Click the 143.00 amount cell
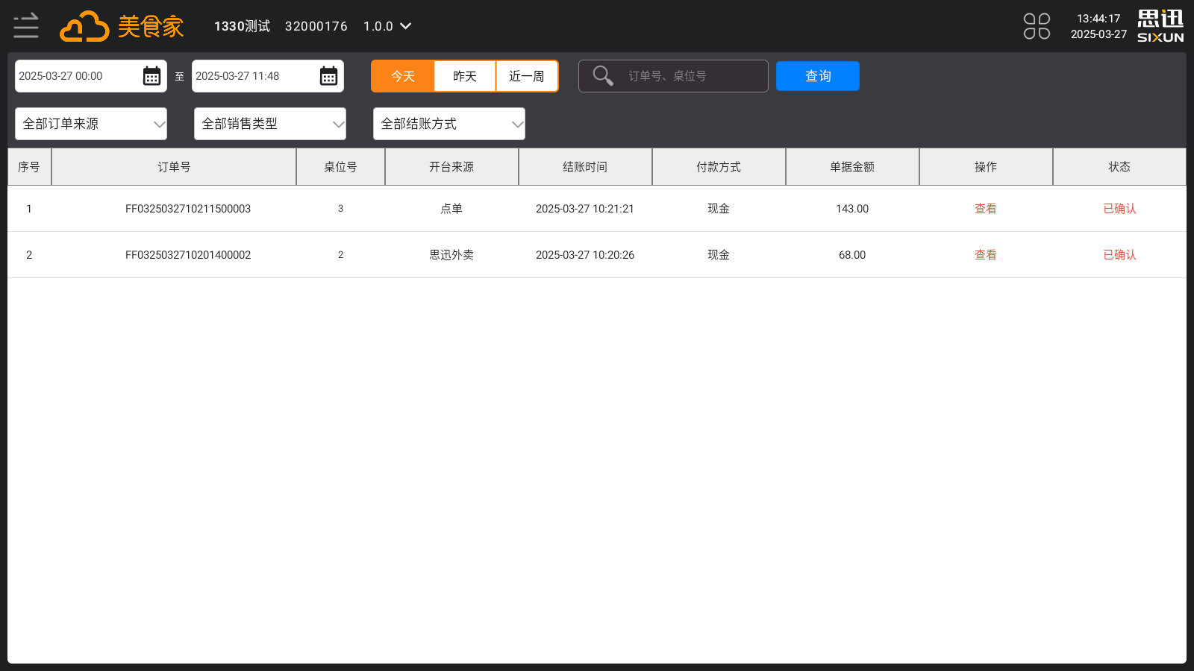 [x=852, y=209]
